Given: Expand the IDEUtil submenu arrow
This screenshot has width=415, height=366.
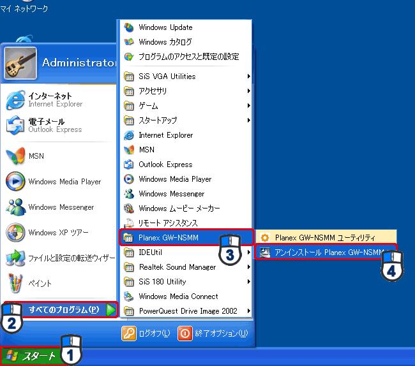Looking at the screenshot, I should click(248, 253).
